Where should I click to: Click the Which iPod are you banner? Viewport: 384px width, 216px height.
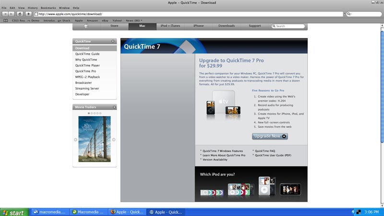click(251, 184)
